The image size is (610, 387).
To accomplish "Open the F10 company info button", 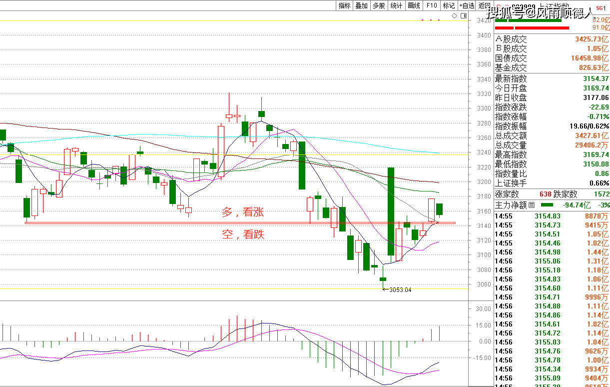I will (x=432, y=5).
